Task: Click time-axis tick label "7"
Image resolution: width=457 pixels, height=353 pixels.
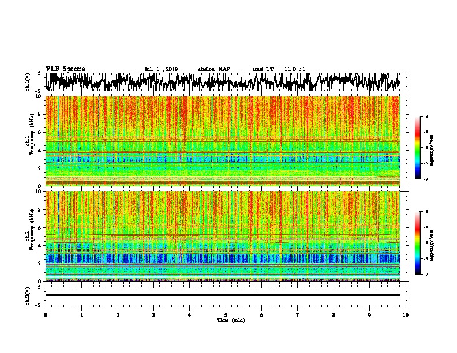Action: click(x=298, y=315)
